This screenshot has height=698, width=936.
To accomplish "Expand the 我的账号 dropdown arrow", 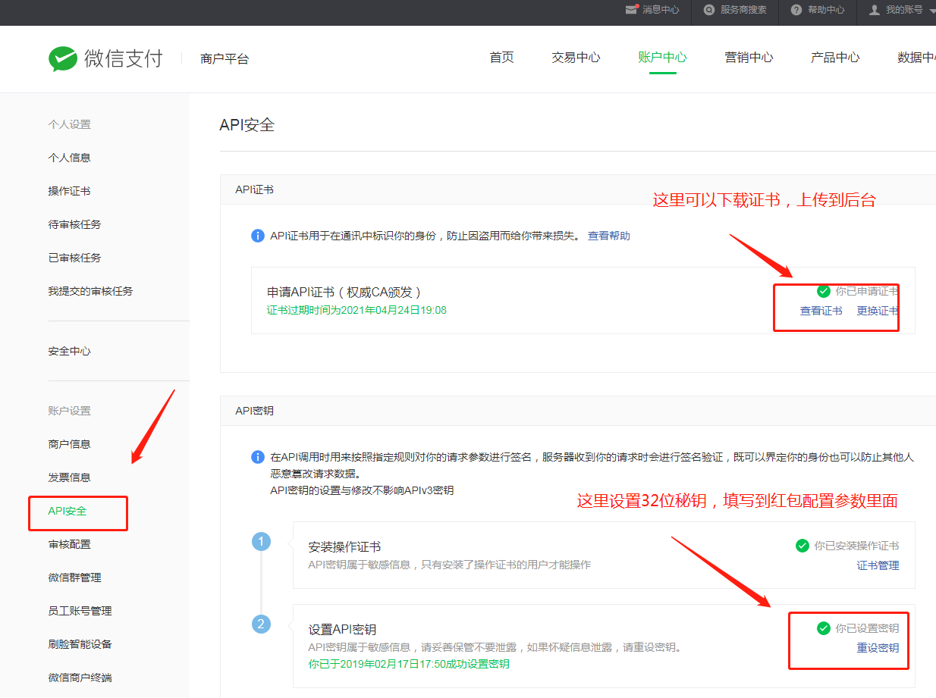I will (x=932, y=11).
